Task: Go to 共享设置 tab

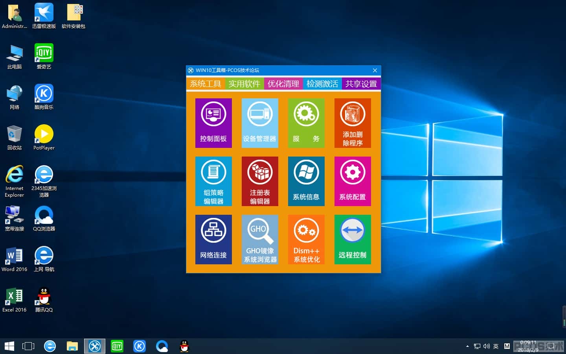Action: [x=361, y=84]
